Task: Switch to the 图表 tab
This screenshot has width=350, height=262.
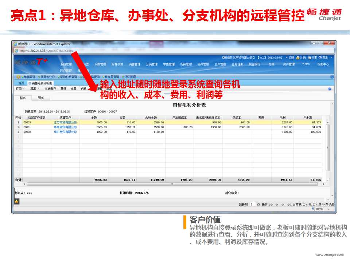Action: pyautogui.click(x=41, y=98)
